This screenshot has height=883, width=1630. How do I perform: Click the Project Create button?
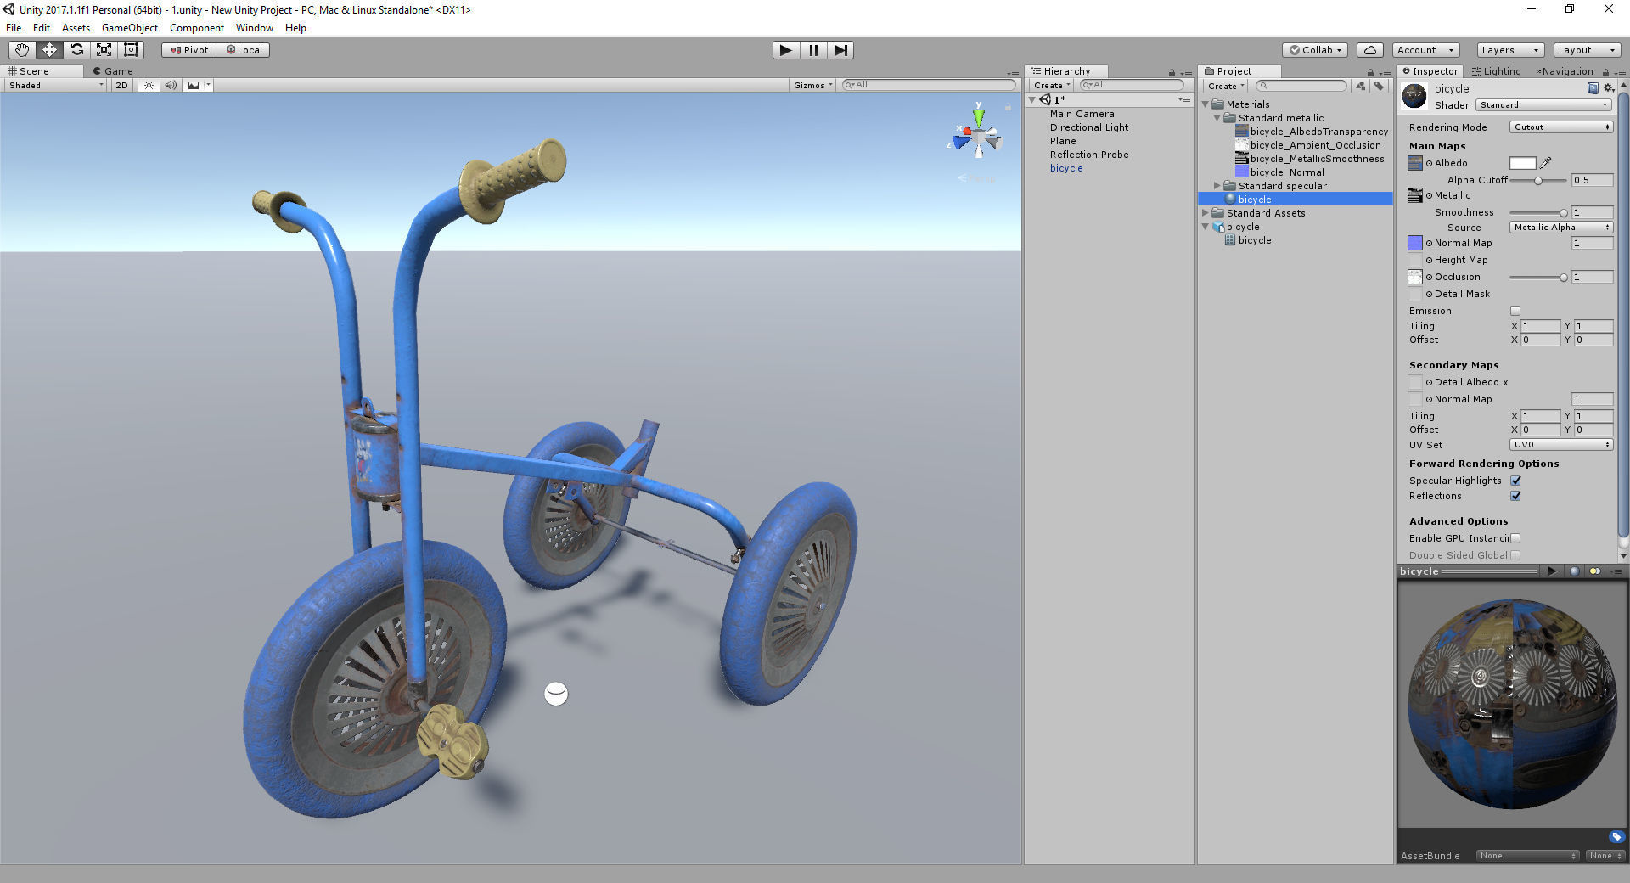tap(1226, 86)
